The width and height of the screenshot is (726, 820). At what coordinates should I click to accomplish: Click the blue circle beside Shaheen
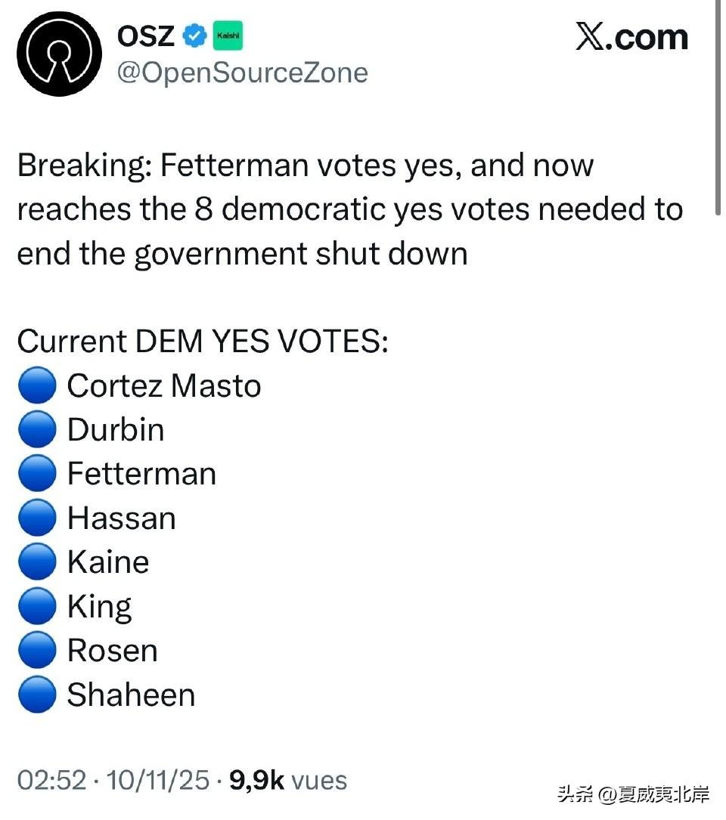point(37,695)
